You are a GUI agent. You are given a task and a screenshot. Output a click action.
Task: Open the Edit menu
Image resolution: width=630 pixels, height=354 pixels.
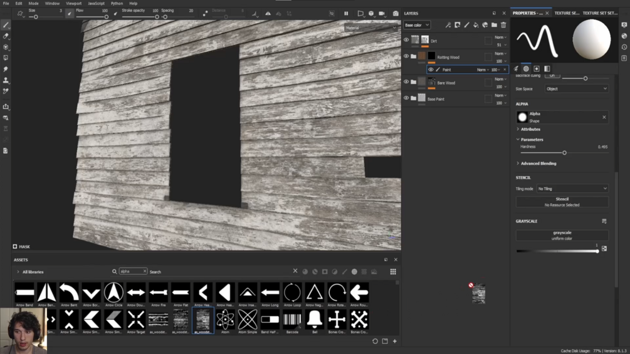19,3
